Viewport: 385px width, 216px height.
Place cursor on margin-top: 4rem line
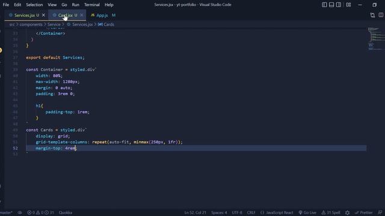click(x=56, y=148)
